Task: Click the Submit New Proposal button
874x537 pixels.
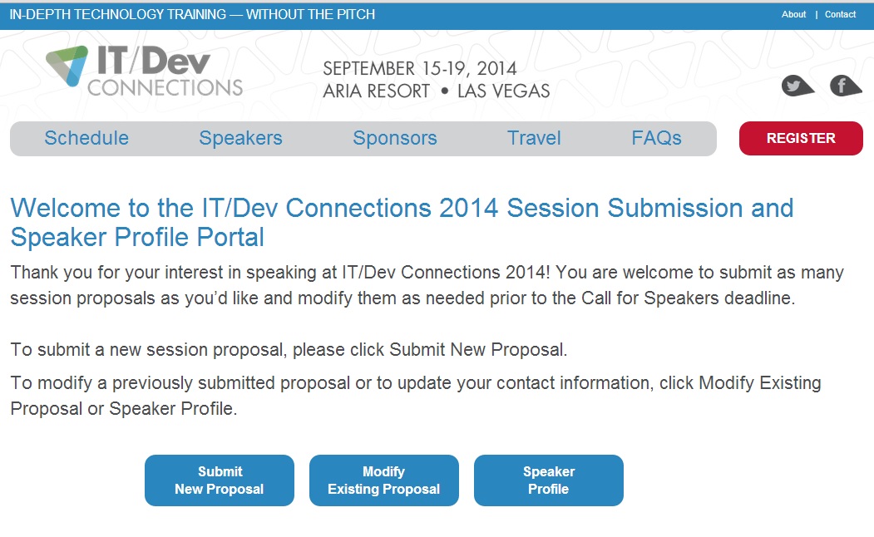Action: [220, 480]
